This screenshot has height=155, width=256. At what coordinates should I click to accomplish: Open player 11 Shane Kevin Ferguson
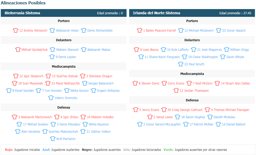pyautogui.click(x=162, y=57)
